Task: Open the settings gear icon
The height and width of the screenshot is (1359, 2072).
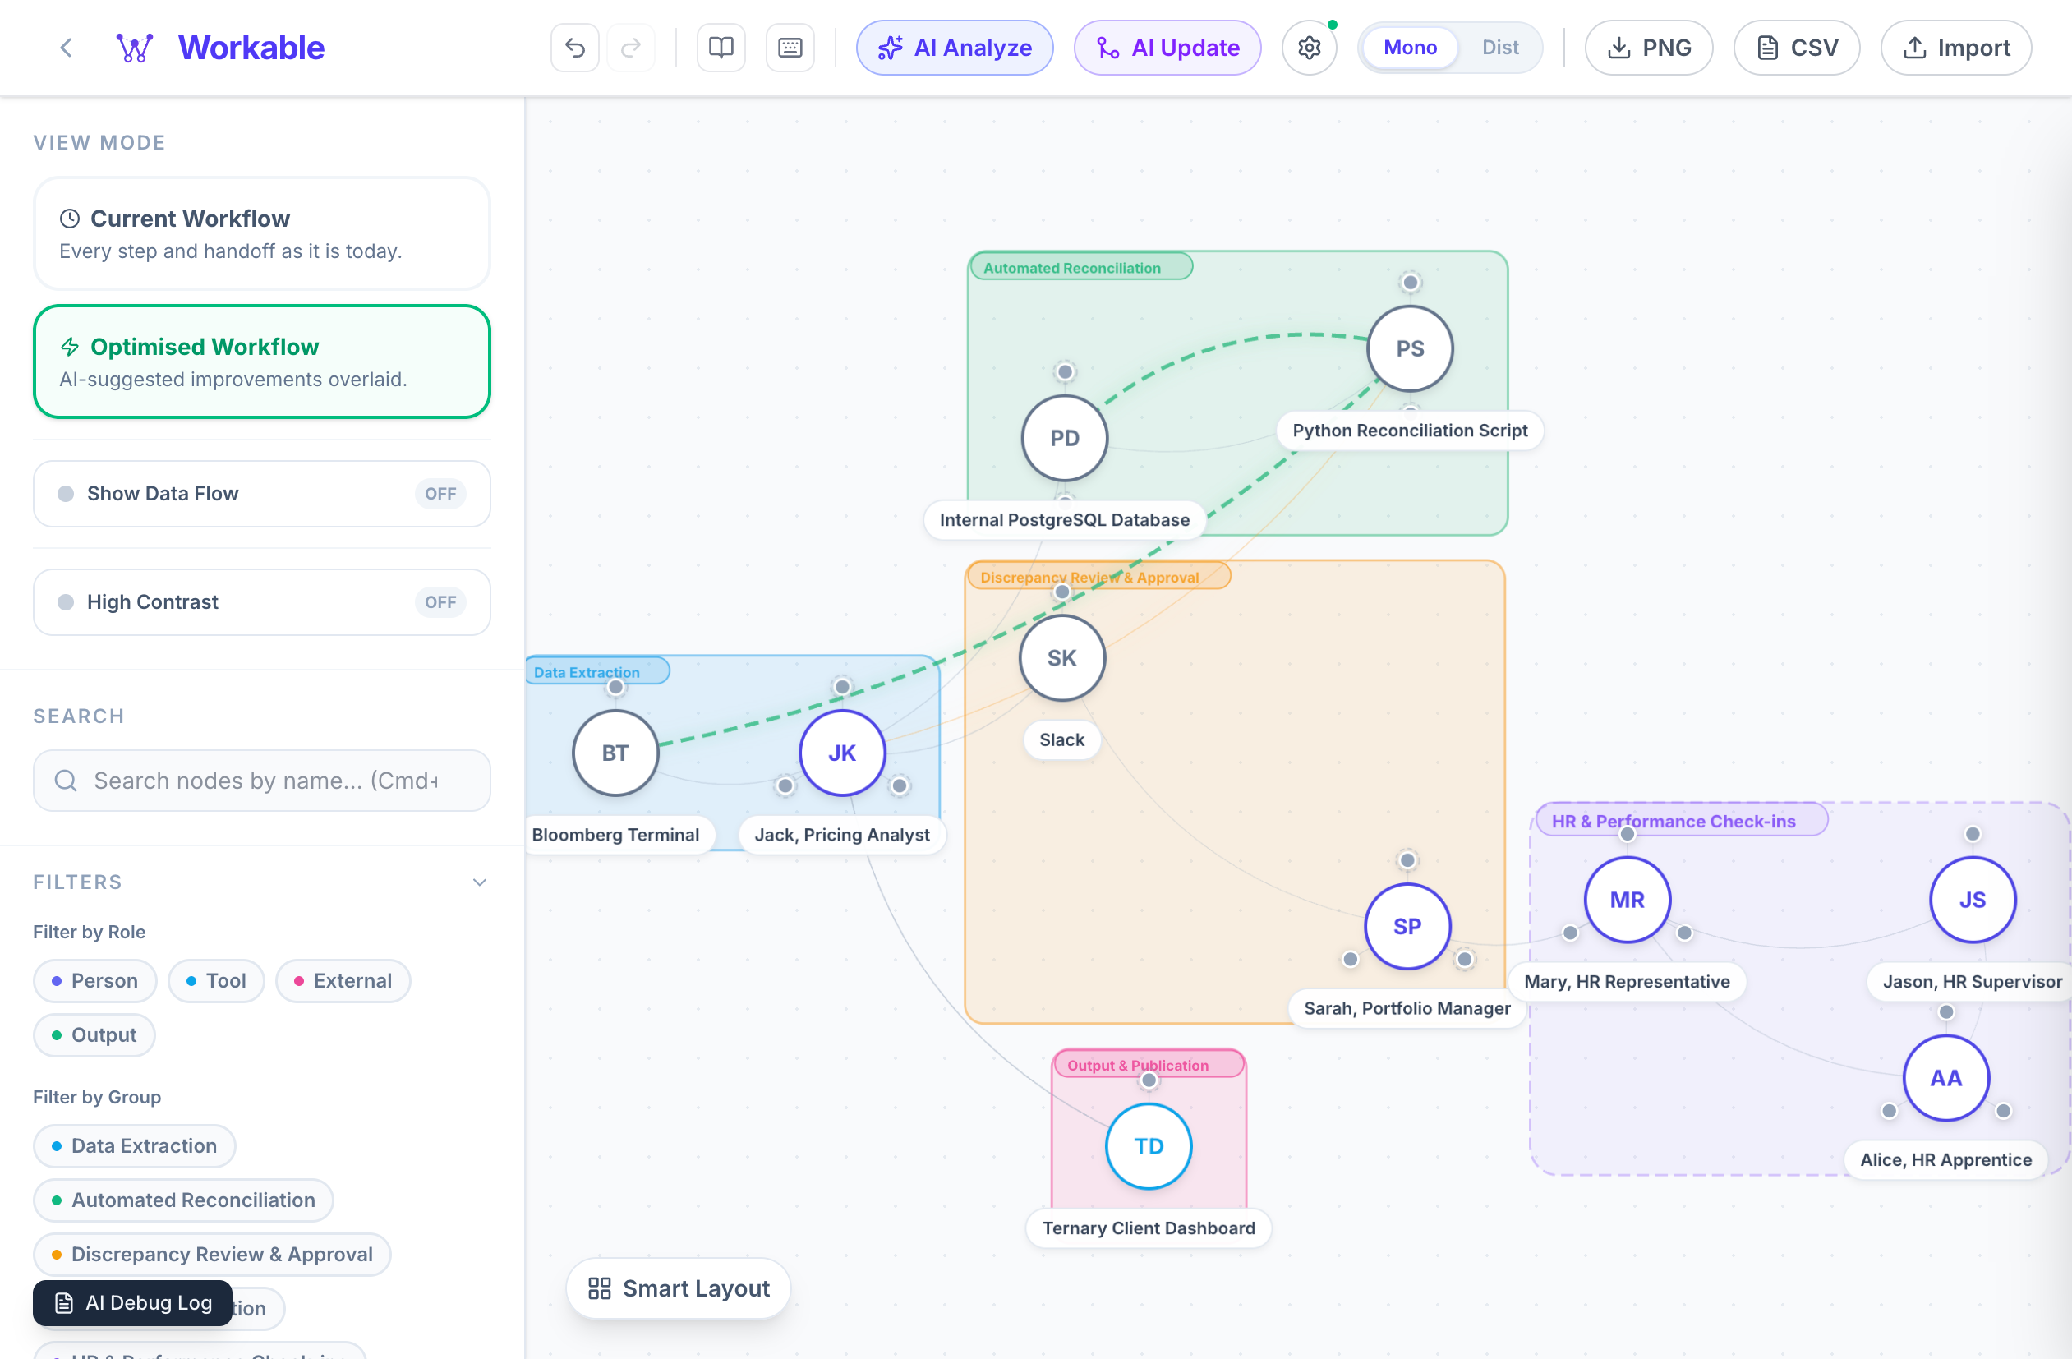Action: pos(1309,47)
